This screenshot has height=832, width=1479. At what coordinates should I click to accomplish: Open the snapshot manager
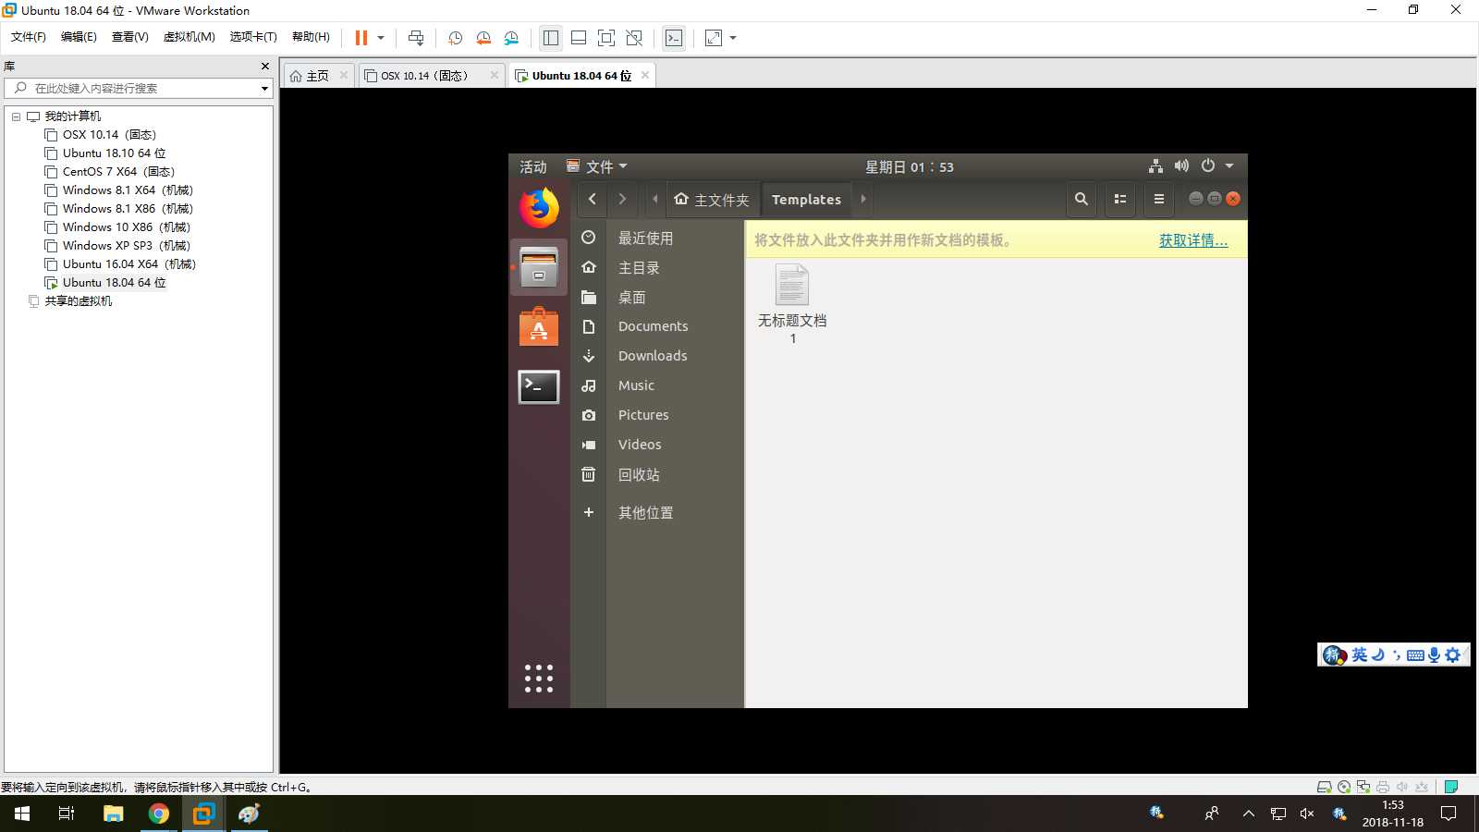[512, 38]
